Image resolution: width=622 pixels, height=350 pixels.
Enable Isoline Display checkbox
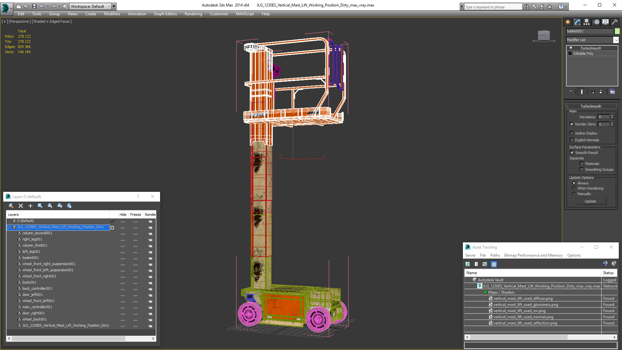572,133
